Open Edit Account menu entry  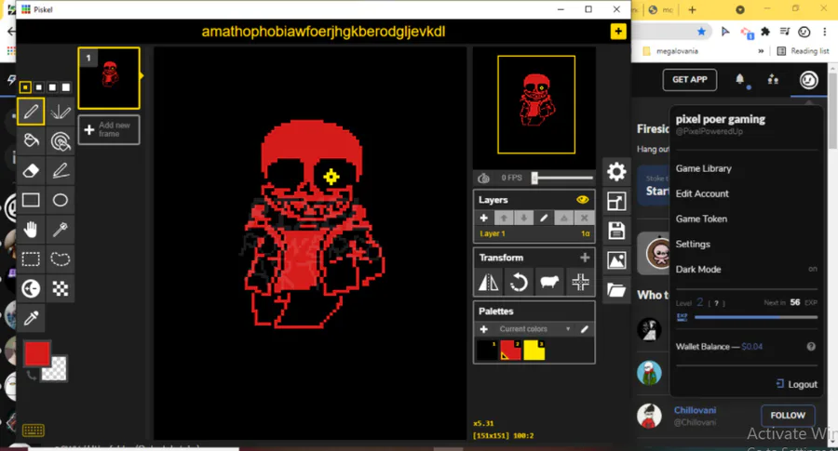pyautogui.click(x=702, y=193)
